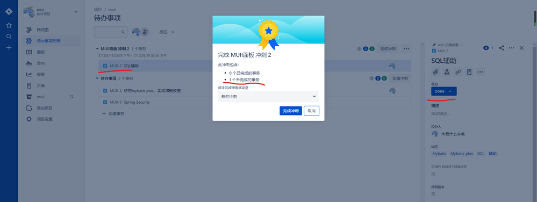Image resolution: width=537 pixels, height=202 pixels.
Task: Click the add people icon beside avatar
Action: [x=145, y=32]
